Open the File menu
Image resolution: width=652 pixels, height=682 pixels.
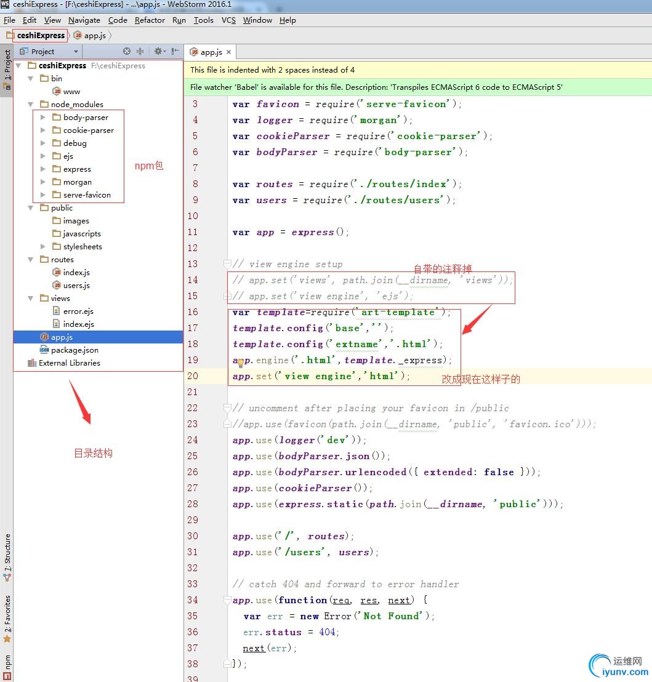click(x=9, y=20)
